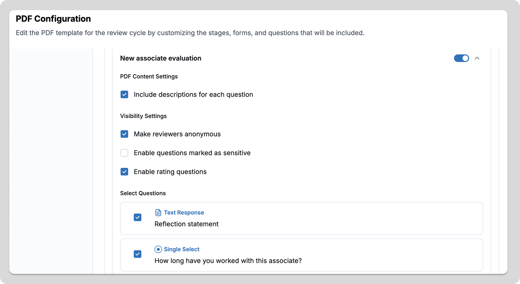Click the New associate evaluation heading
The image size is (520, 284).
pyautogui.click(x=161, y=58)
